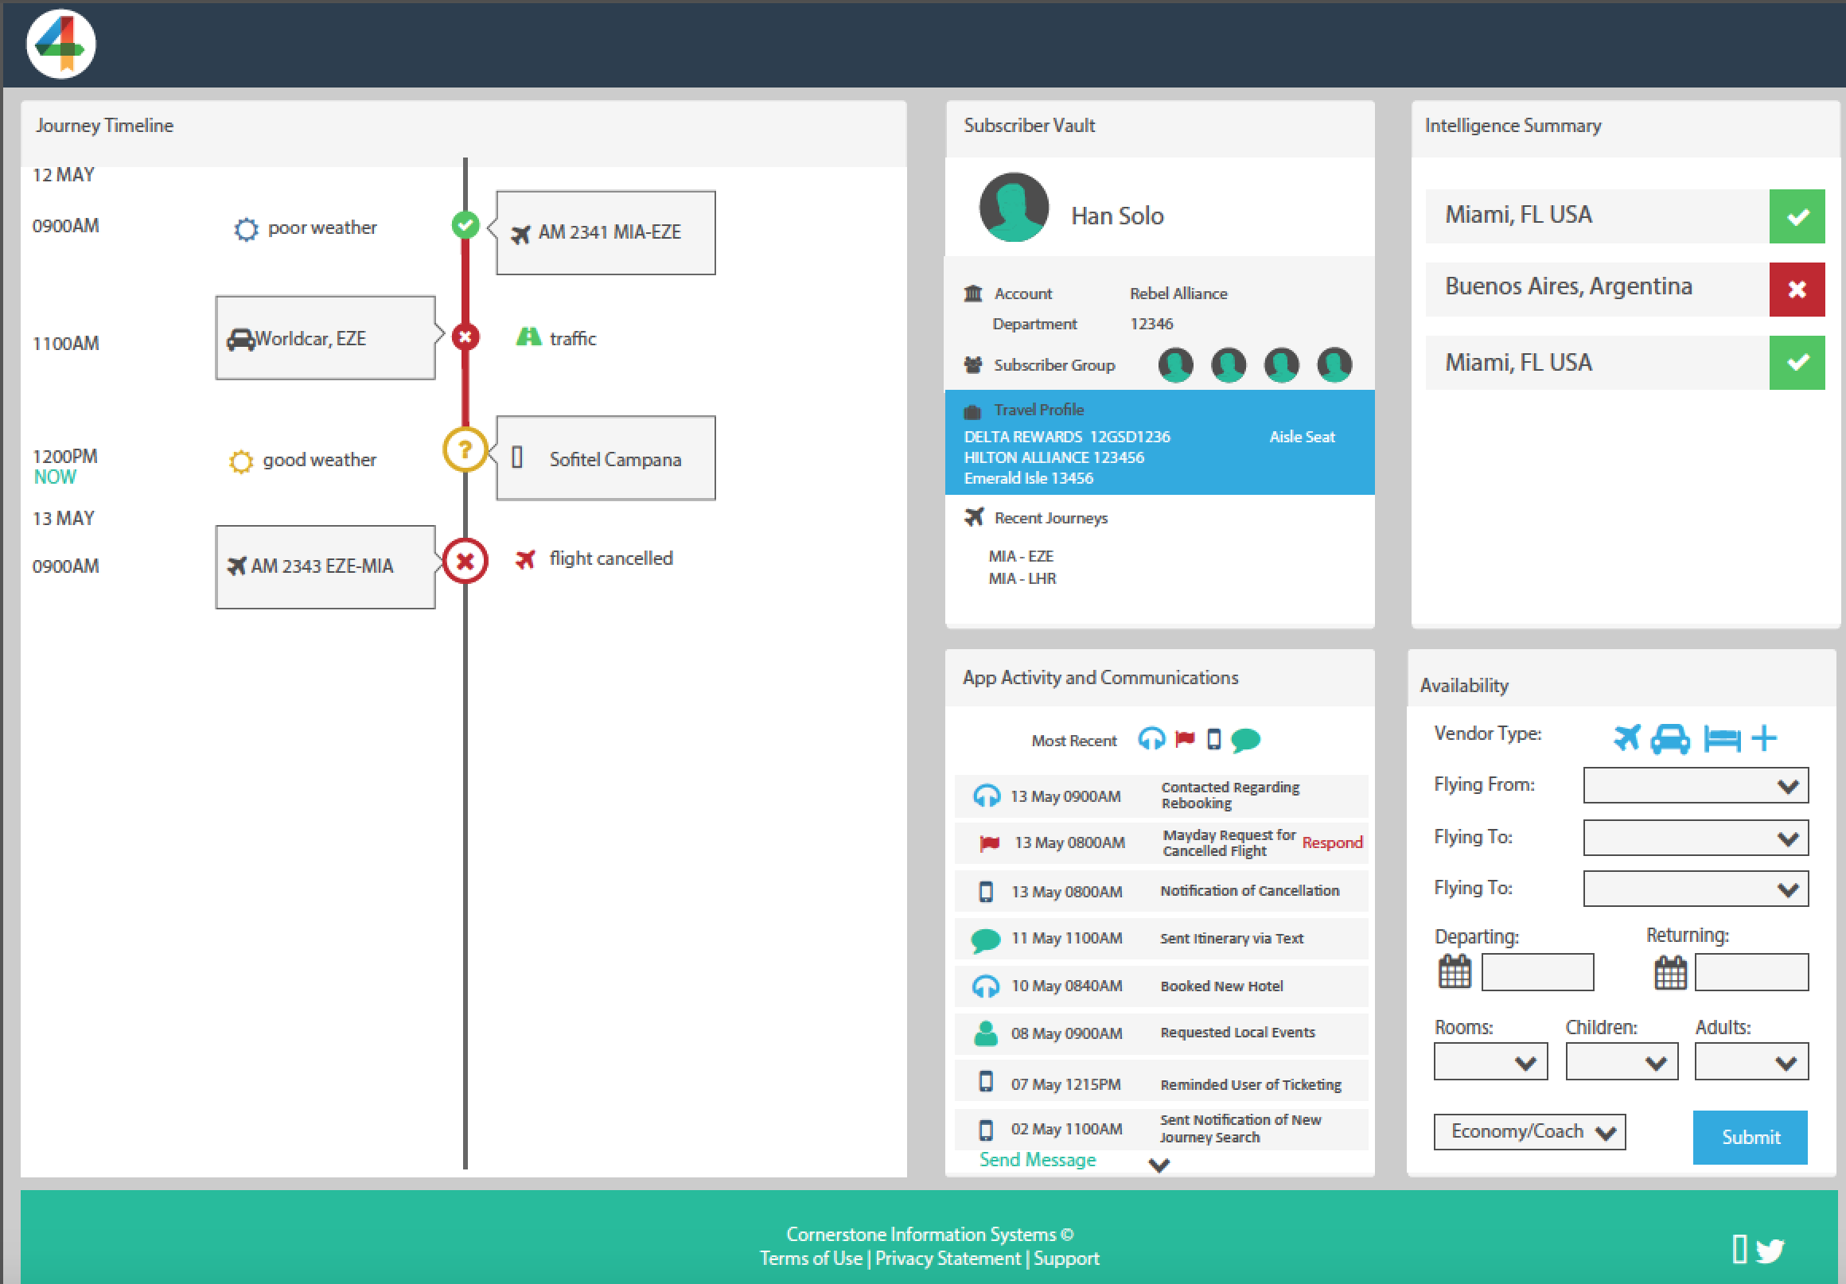This screenshot has height=1284, width=1846.
Task: Click the good weather sun icon
Action: pos(240,461)
